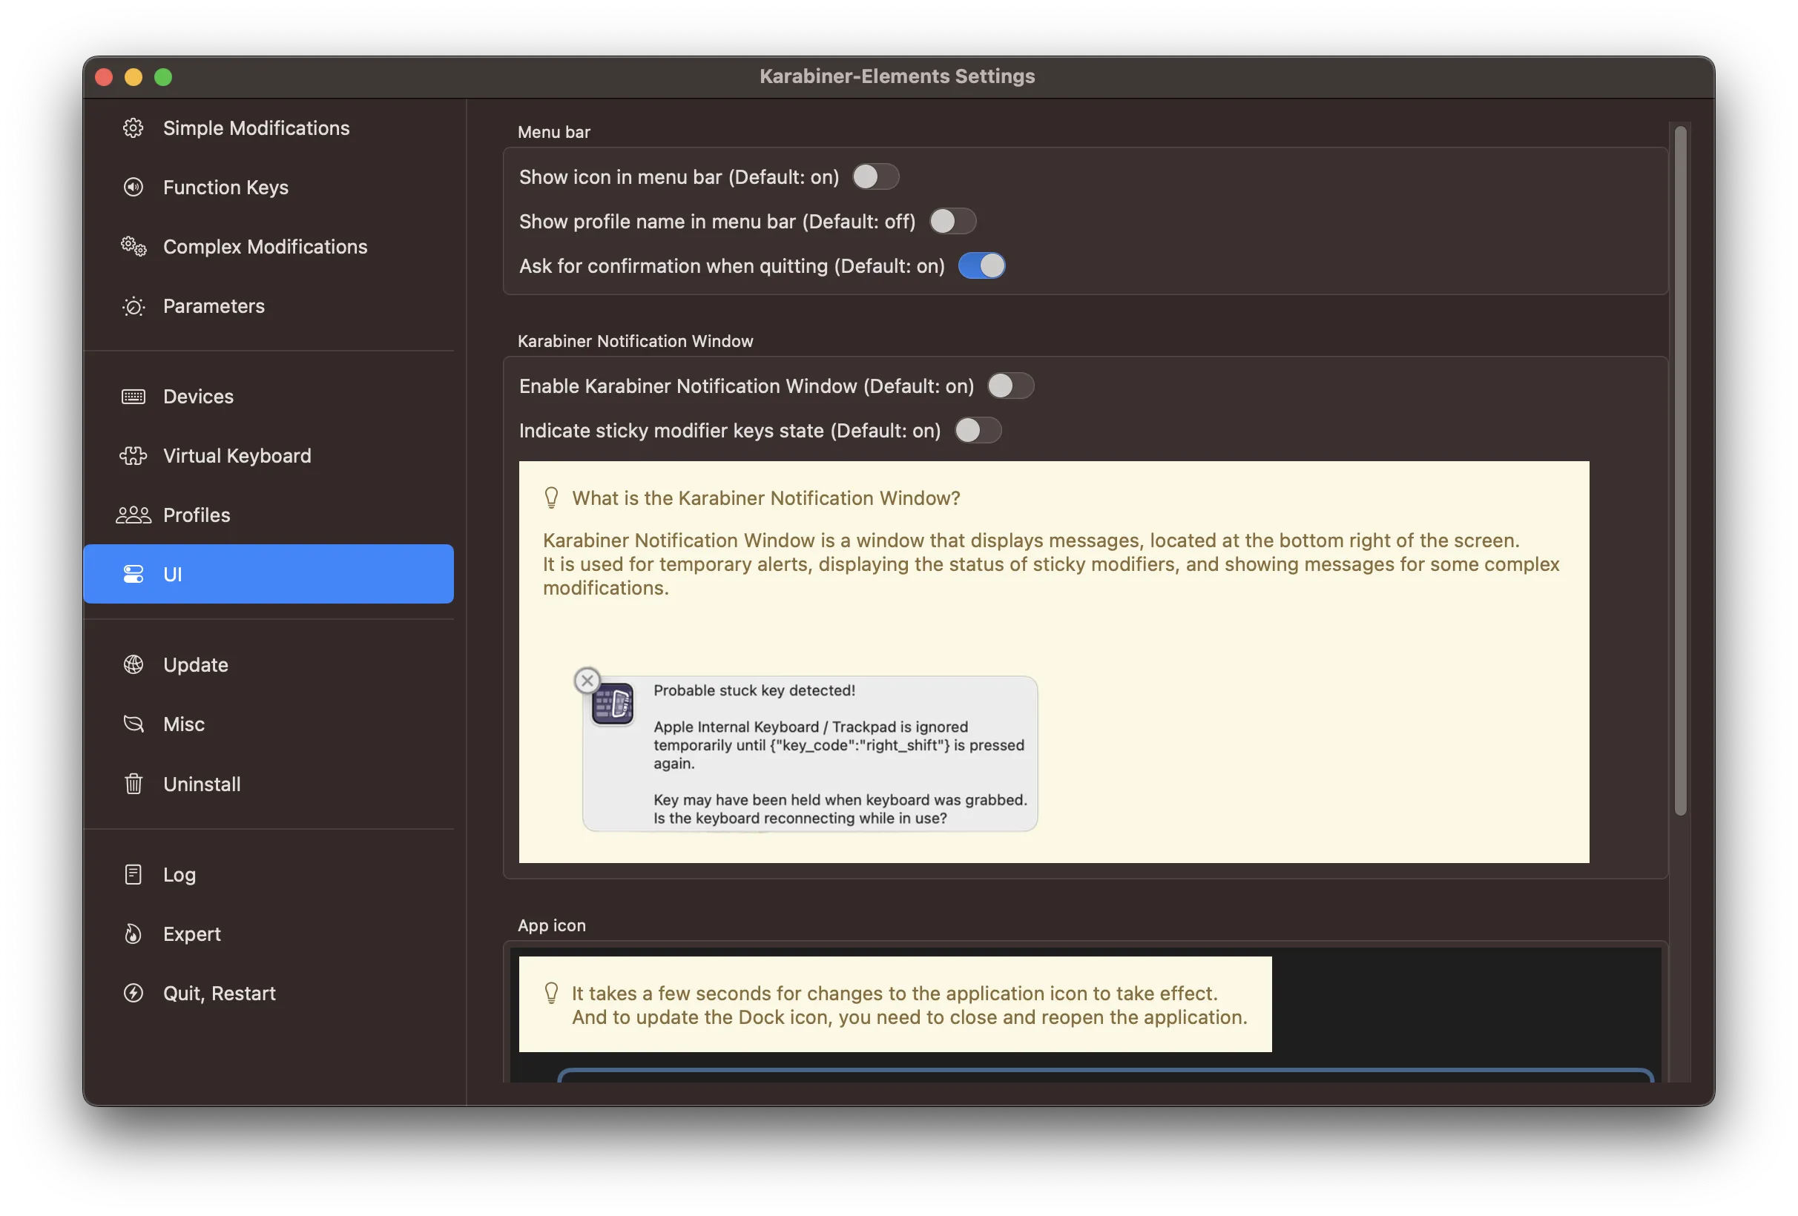Screen dimensions: 1798x1216
Task: Click the Devices keyboard icon
Action: click(x=133, y=396)
